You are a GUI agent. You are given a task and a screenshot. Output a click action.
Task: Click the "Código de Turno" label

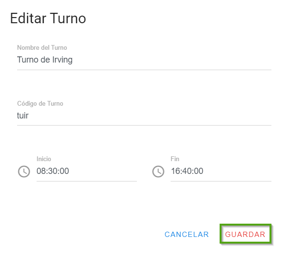click(x=40, y=103)
